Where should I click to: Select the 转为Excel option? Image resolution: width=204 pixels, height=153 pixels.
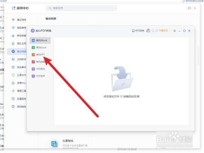click(x=40, y=47)
